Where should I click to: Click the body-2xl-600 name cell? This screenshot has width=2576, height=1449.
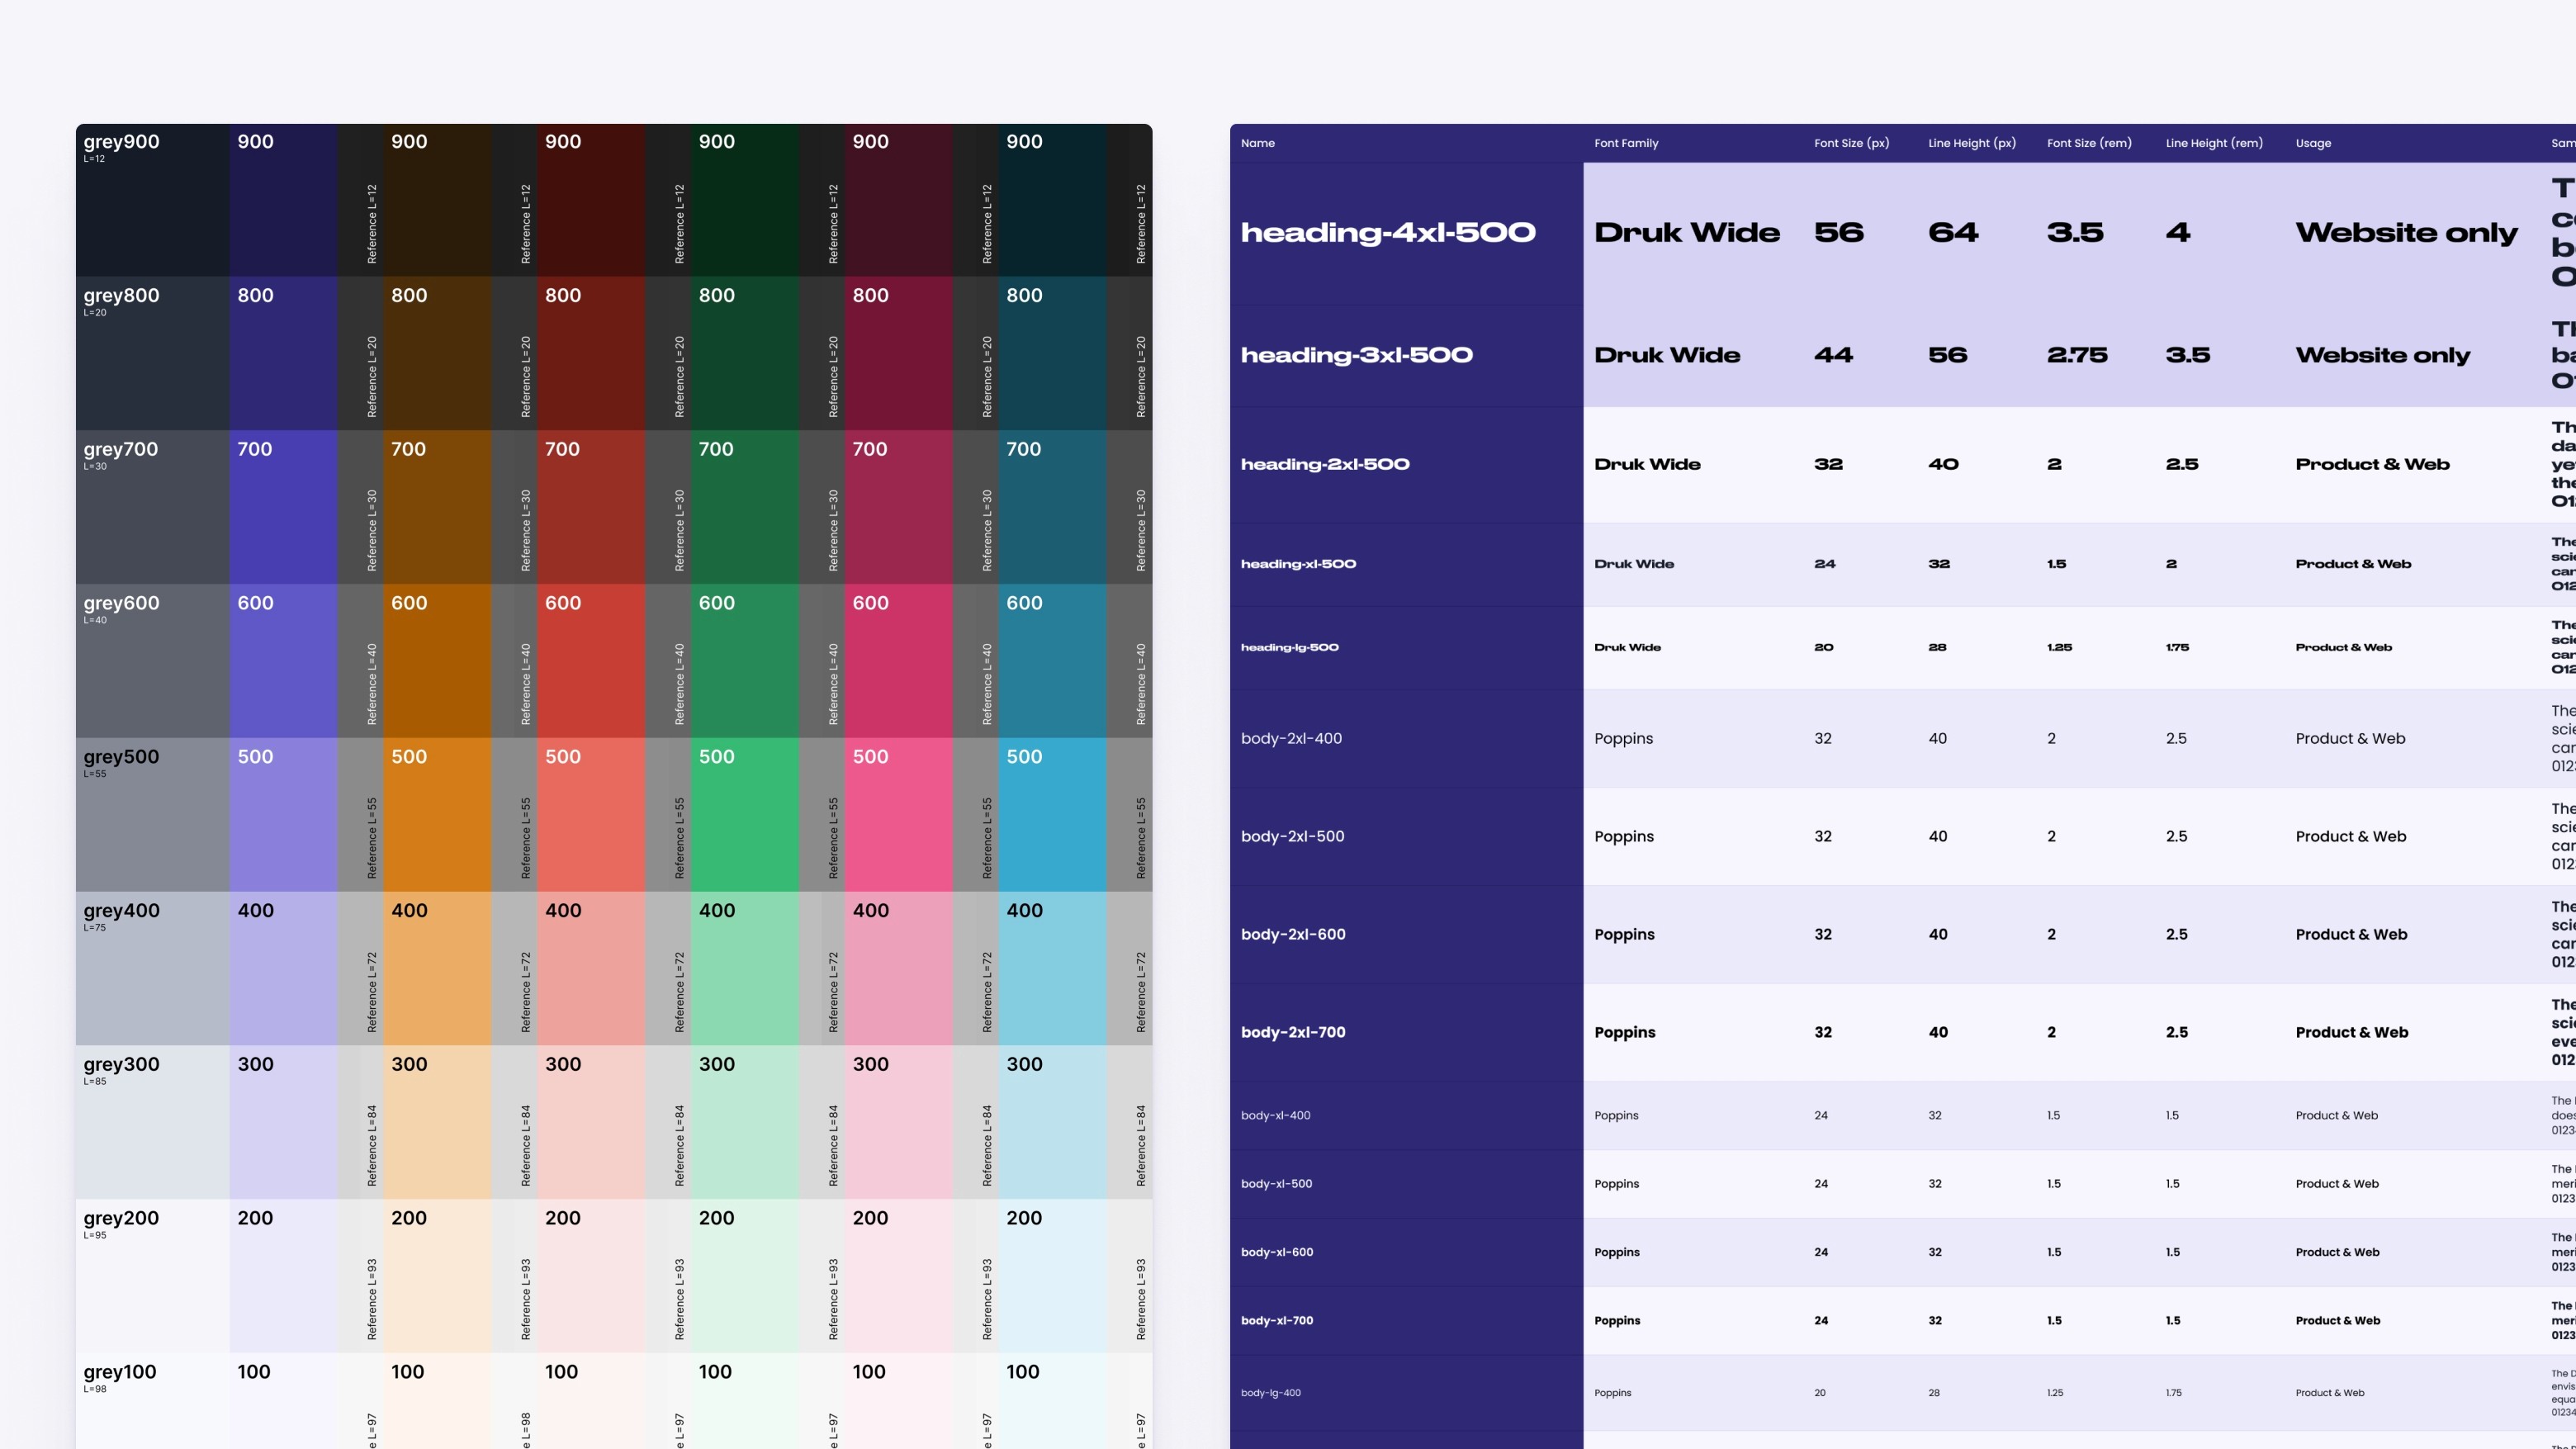point(1406,934)
